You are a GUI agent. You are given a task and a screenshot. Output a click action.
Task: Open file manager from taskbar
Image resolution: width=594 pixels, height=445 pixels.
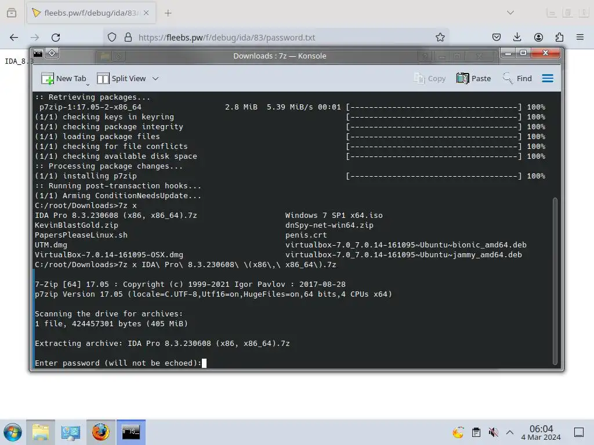click(x=41, y=432)
